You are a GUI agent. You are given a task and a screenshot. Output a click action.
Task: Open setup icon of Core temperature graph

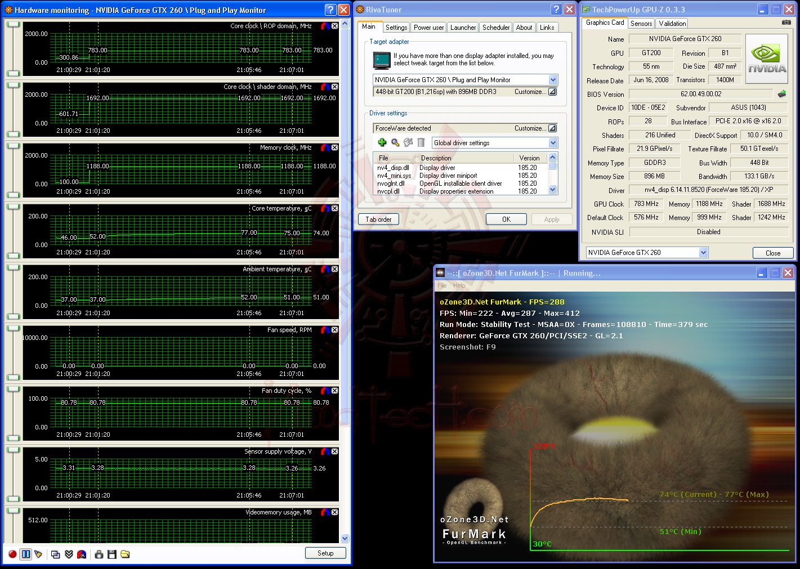click(325, 208)
